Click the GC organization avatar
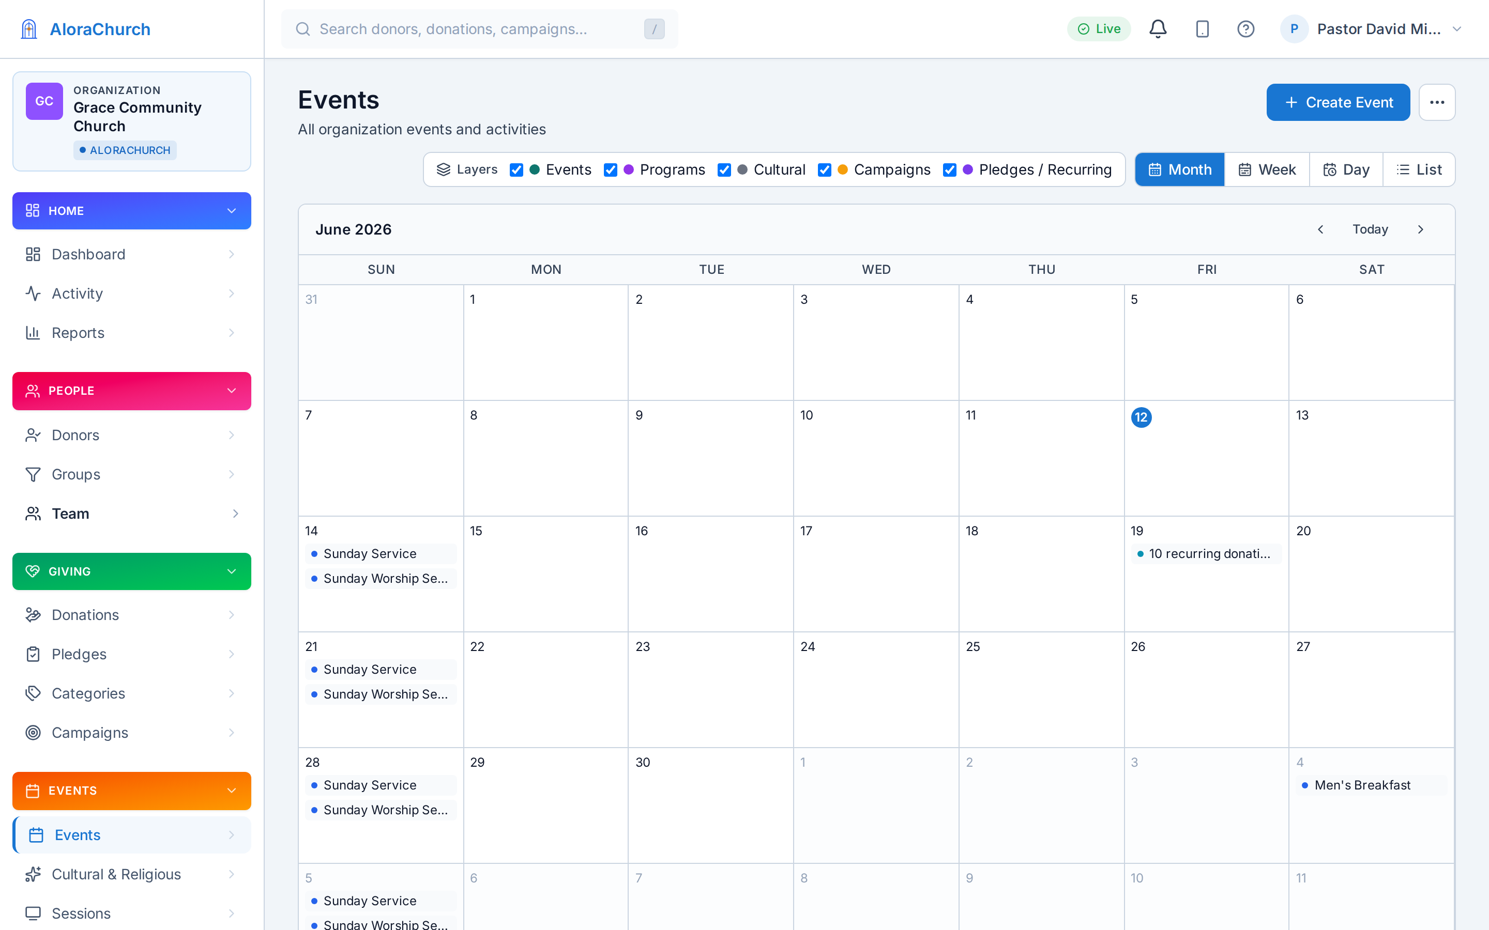Image resolution: width=1489 pixels, height=930 pixels. 44,101
